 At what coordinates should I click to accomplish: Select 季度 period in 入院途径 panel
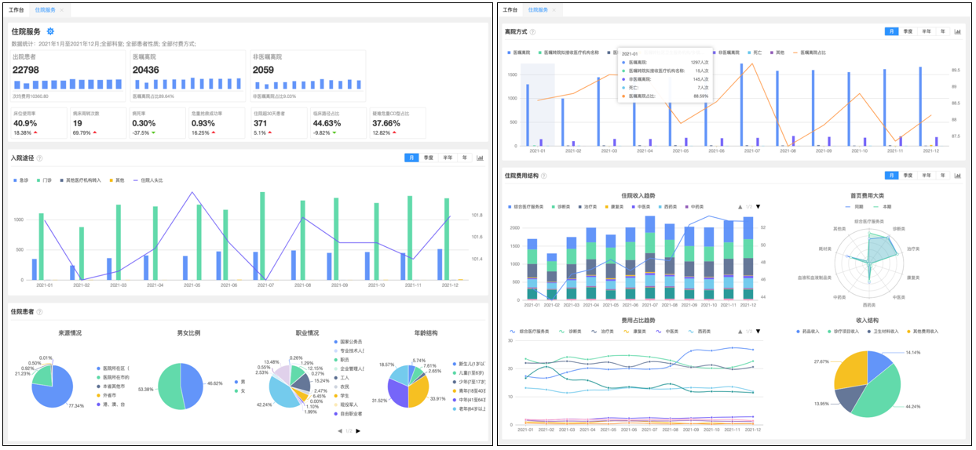[x=428, y=158]
